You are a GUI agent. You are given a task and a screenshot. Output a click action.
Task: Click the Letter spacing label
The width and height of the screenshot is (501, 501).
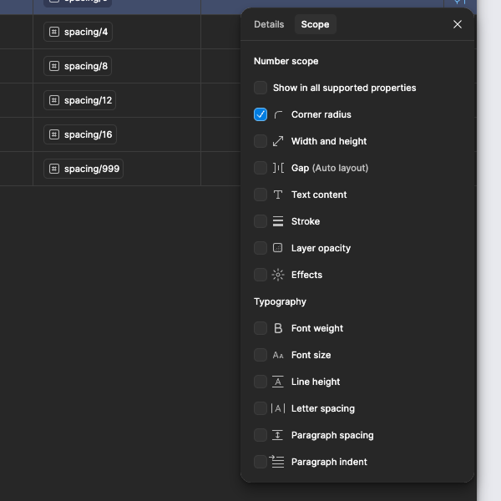pos(322,408)
